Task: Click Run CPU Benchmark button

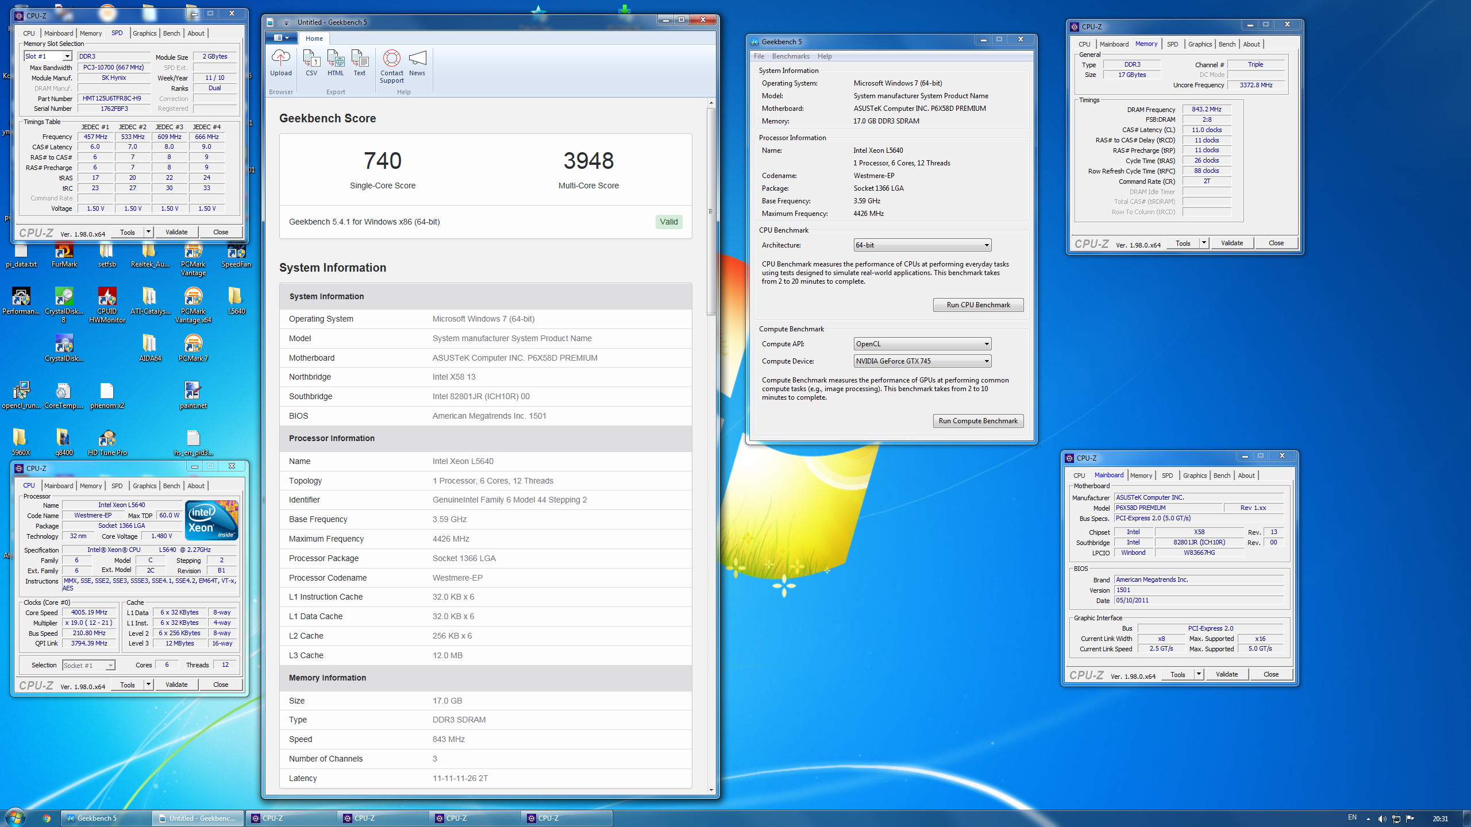Action: pos(978,305)
